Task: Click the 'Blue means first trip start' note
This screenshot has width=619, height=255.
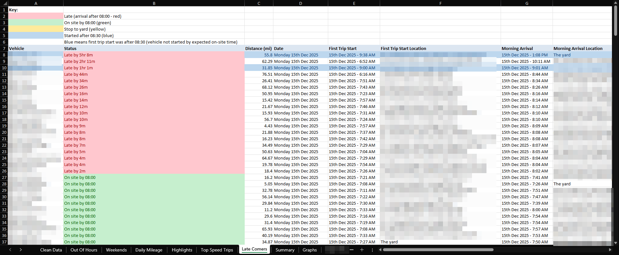Action: tap(151, 42)
